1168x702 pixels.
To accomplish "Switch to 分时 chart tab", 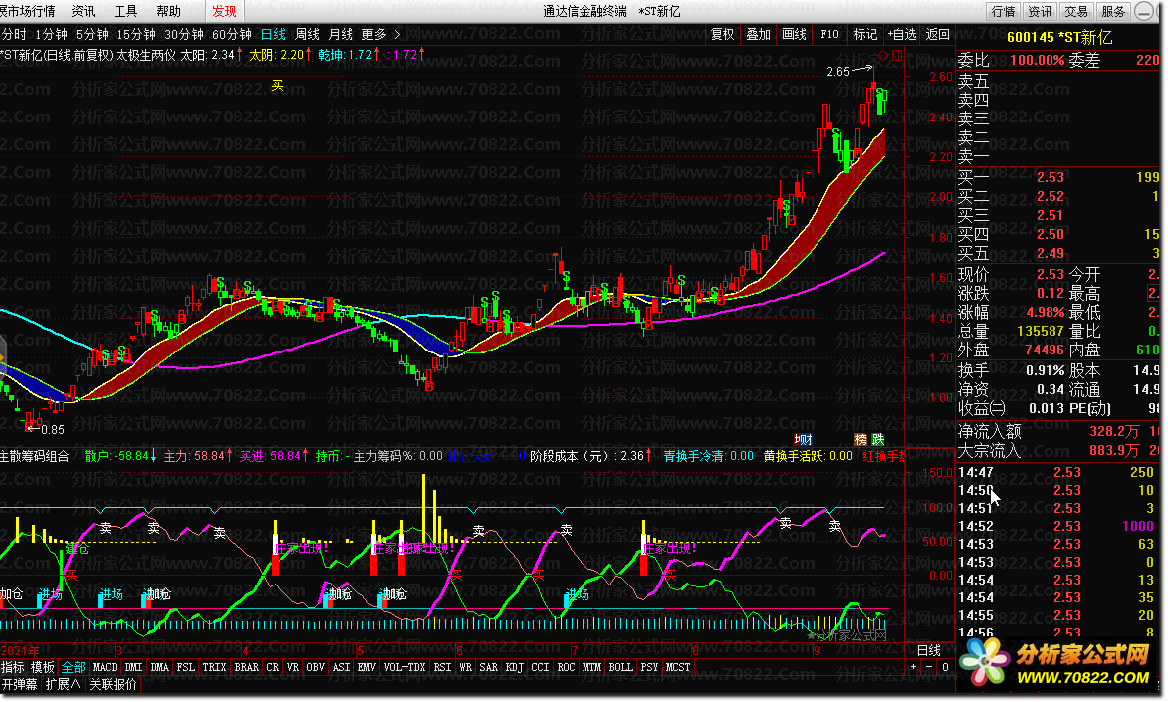I will point(13,34).
